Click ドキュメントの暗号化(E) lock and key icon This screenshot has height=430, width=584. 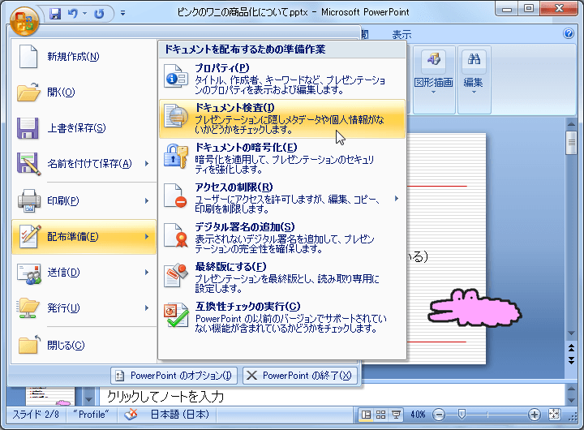[x=176, y=156]
